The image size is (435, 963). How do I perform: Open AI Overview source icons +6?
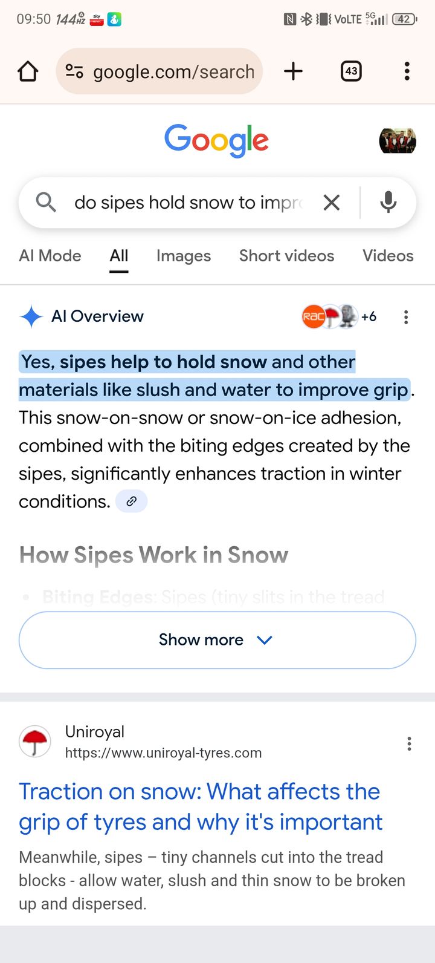tap(339, 316)
